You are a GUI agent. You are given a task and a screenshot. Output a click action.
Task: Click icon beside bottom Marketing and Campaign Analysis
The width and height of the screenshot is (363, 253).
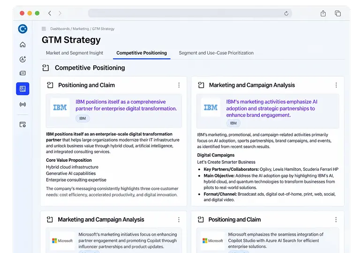50,219
